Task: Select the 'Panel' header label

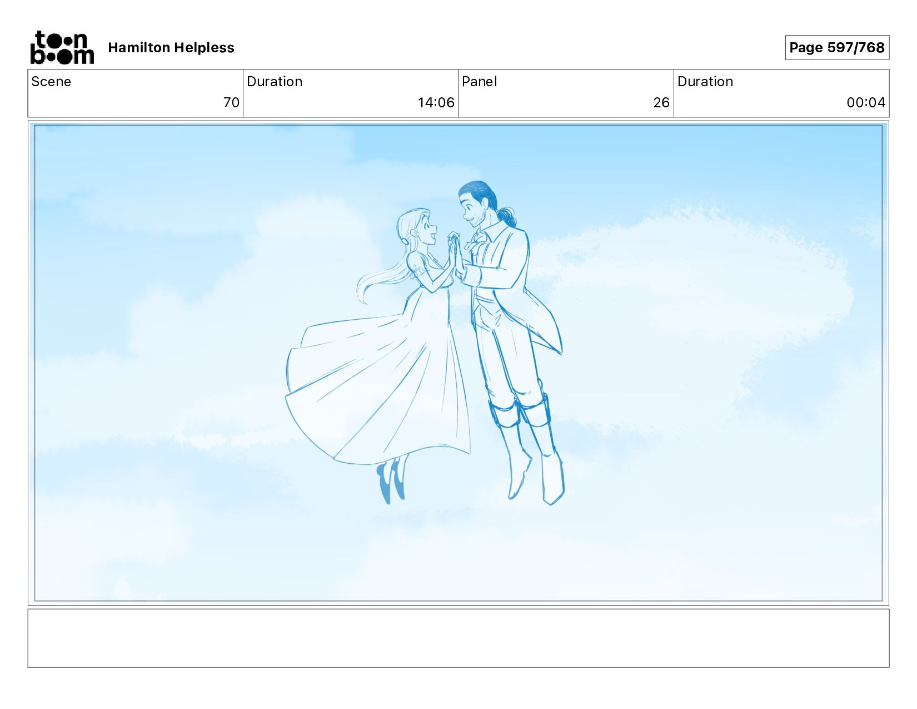Action: coord(479,82)
